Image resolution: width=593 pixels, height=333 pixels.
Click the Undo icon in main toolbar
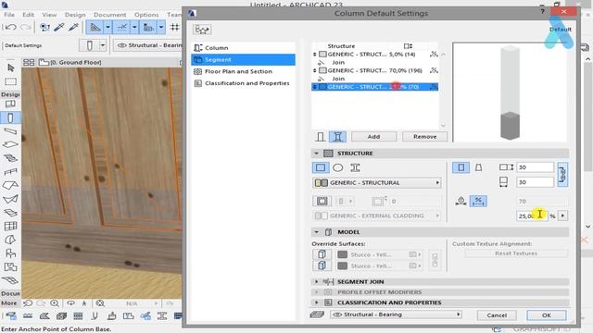click(10, 27)
